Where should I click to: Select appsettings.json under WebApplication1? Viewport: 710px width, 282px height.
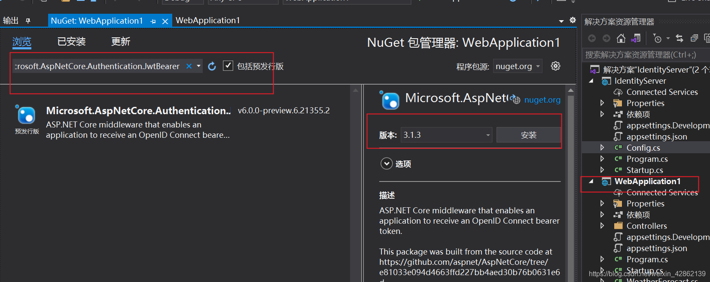[657, 248]
